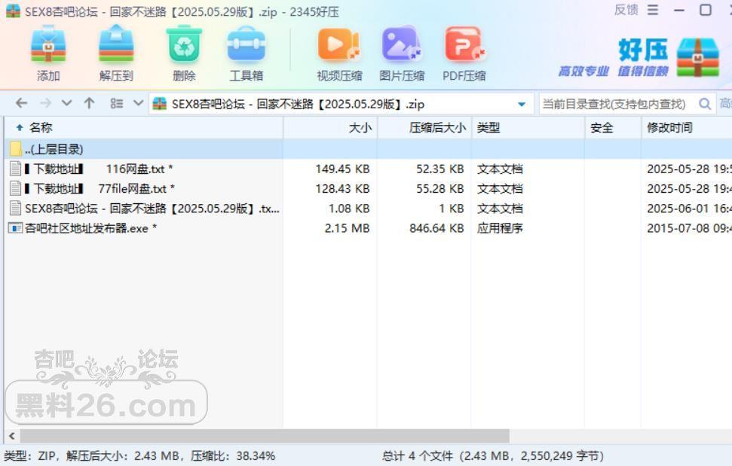Sort by 大小 column header
The image size is (732, 466).
click(x=330, y=127)
